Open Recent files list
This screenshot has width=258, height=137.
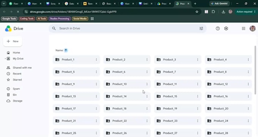[17, 74]
